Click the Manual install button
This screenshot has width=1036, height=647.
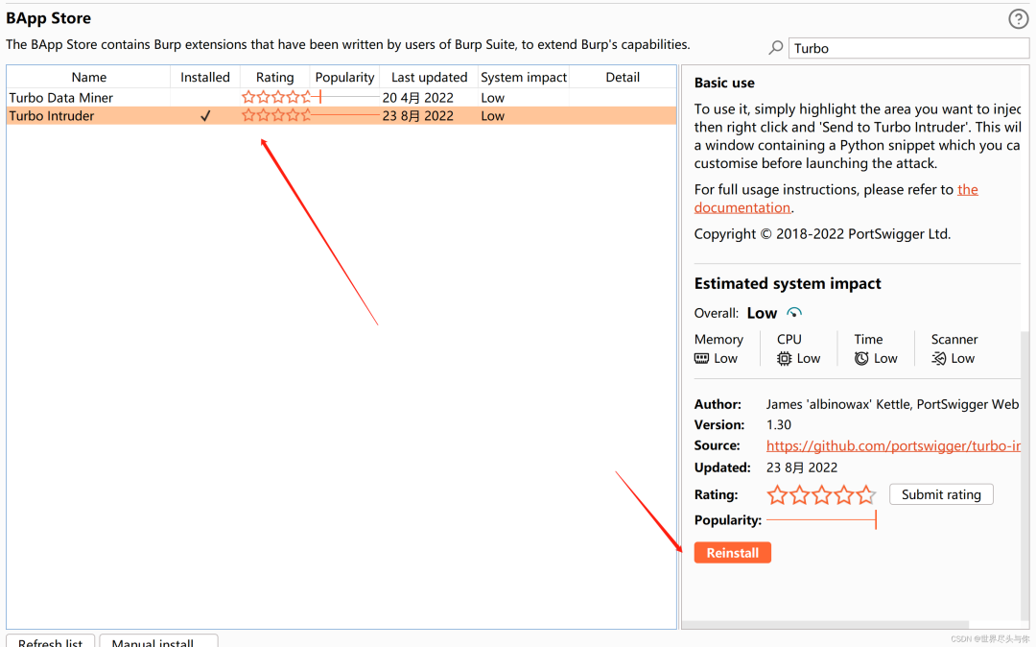158,641
